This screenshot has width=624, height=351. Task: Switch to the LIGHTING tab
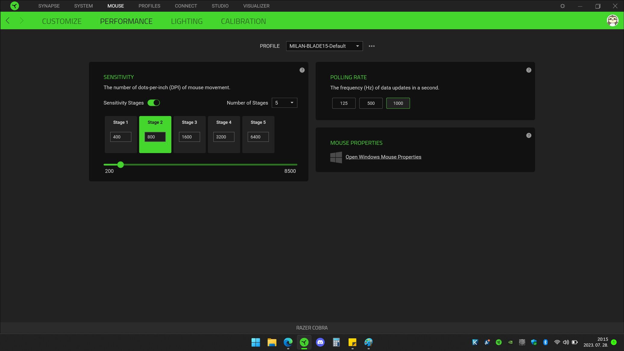coord(187,21)
